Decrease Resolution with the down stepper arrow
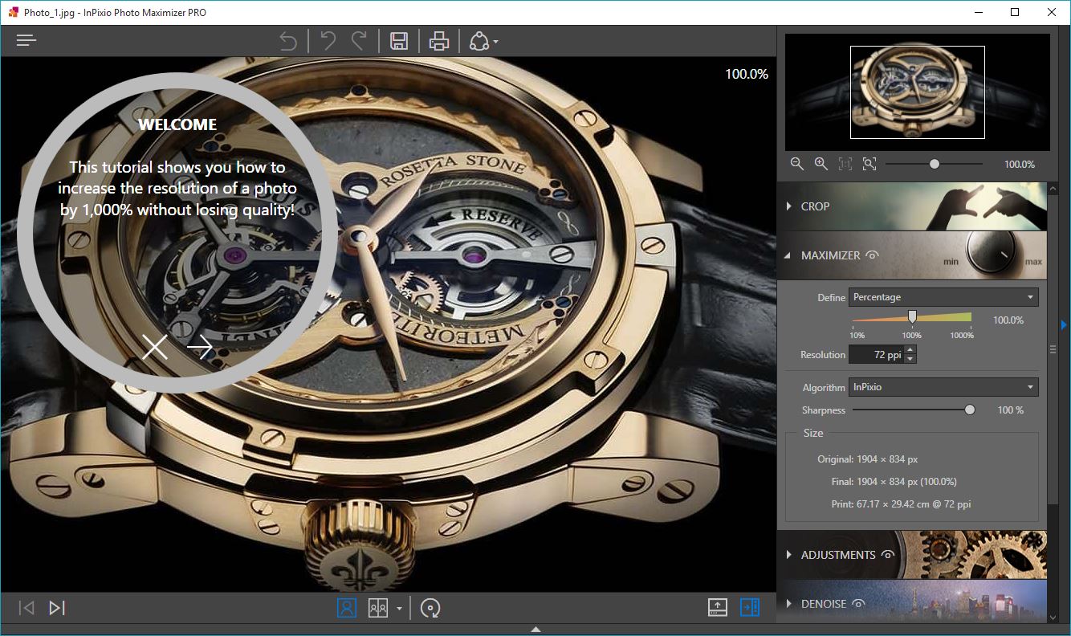The image size is (1071, 636). pos(910,359)
